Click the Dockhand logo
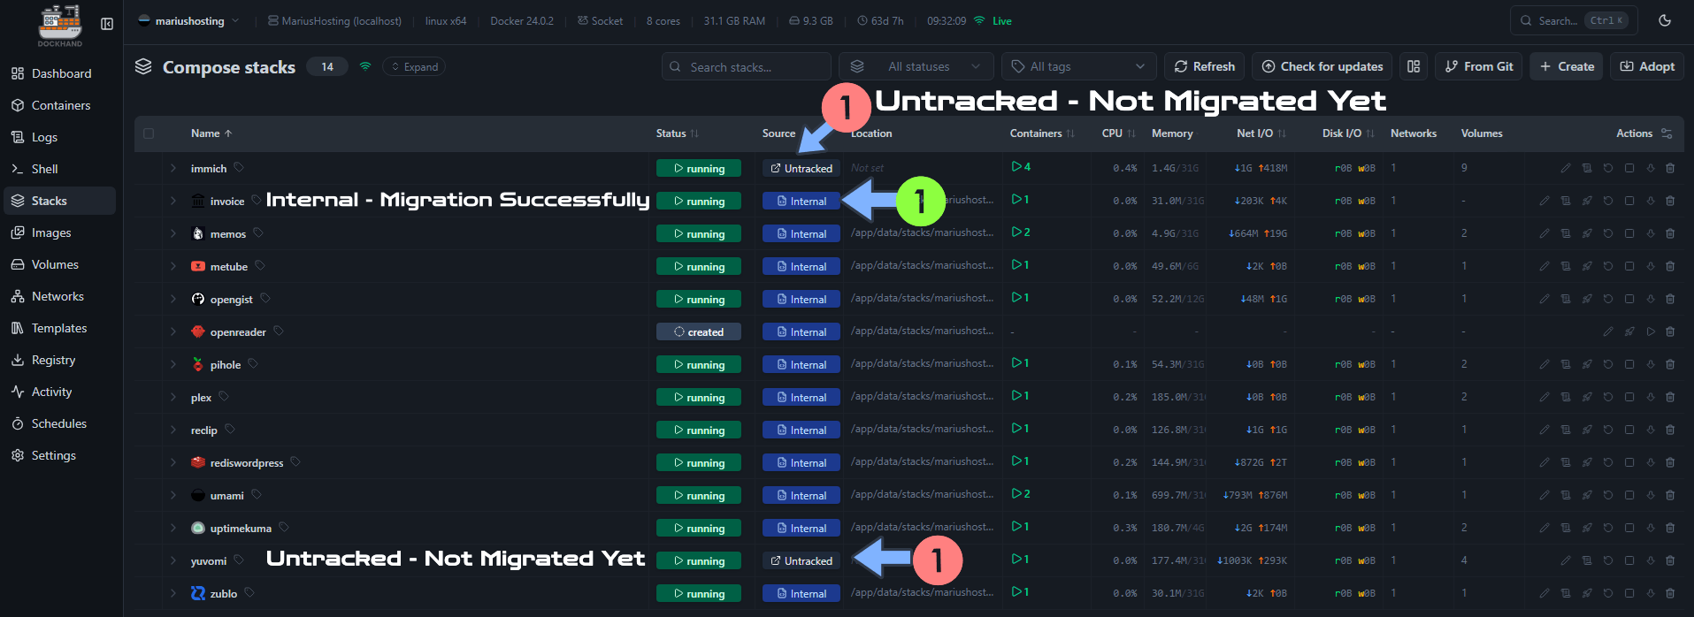 60,26
